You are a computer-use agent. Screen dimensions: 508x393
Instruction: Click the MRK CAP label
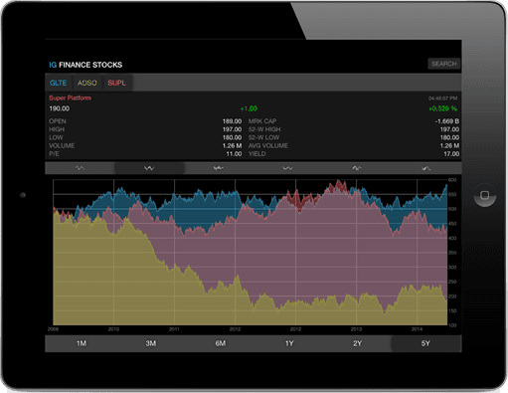pos(262,121)
